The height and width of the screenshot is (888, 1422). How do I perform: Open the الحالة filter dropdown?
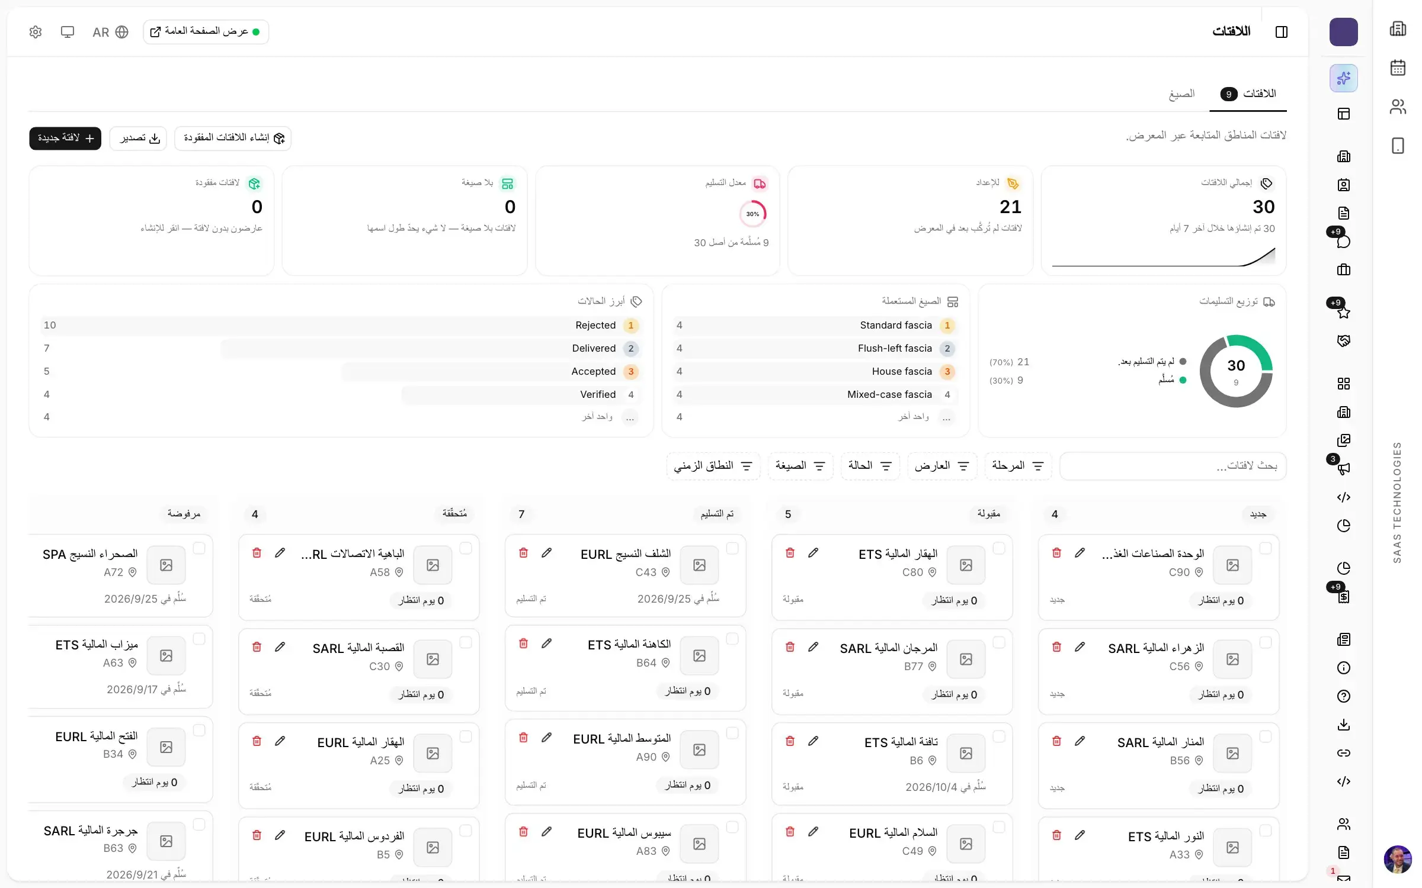pos(870,466)
